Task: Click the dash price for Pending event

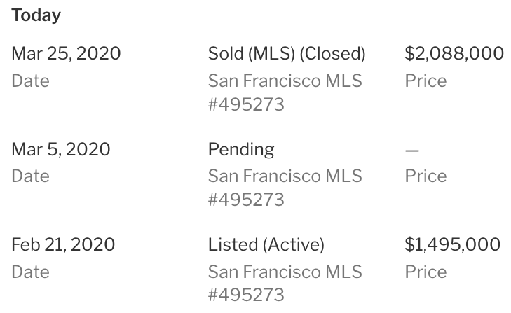Action: (412, 150)
